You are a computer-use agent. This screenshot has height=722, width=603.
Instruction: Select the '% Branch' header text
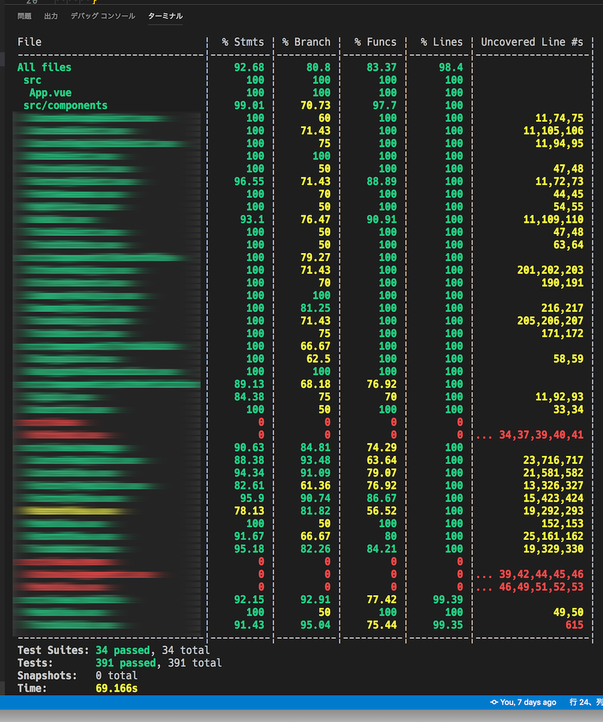(307, 42)
